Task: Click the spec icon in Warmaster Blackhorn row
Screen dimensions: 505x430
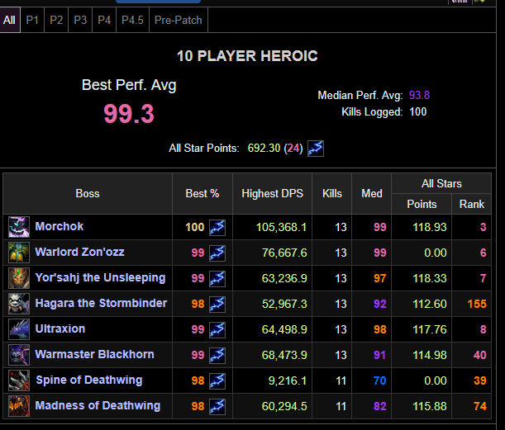Action: (x=217, y=355)
